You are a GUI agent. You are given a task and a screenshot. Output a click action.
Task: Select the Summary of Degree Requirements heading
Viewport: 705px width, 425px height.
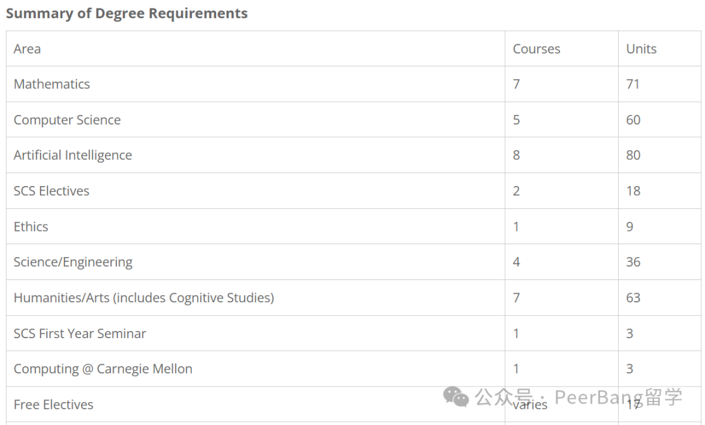tap(127, 14)
